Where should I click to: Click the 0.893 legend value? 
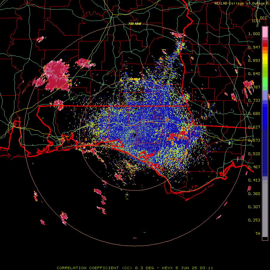[254, 60]
